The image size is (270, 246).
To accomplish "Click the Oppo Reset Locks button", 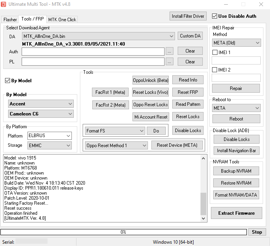I will point(151,105).
